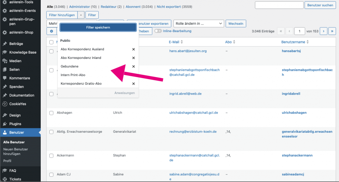Sort by the E-Mail column

point(175,42)
